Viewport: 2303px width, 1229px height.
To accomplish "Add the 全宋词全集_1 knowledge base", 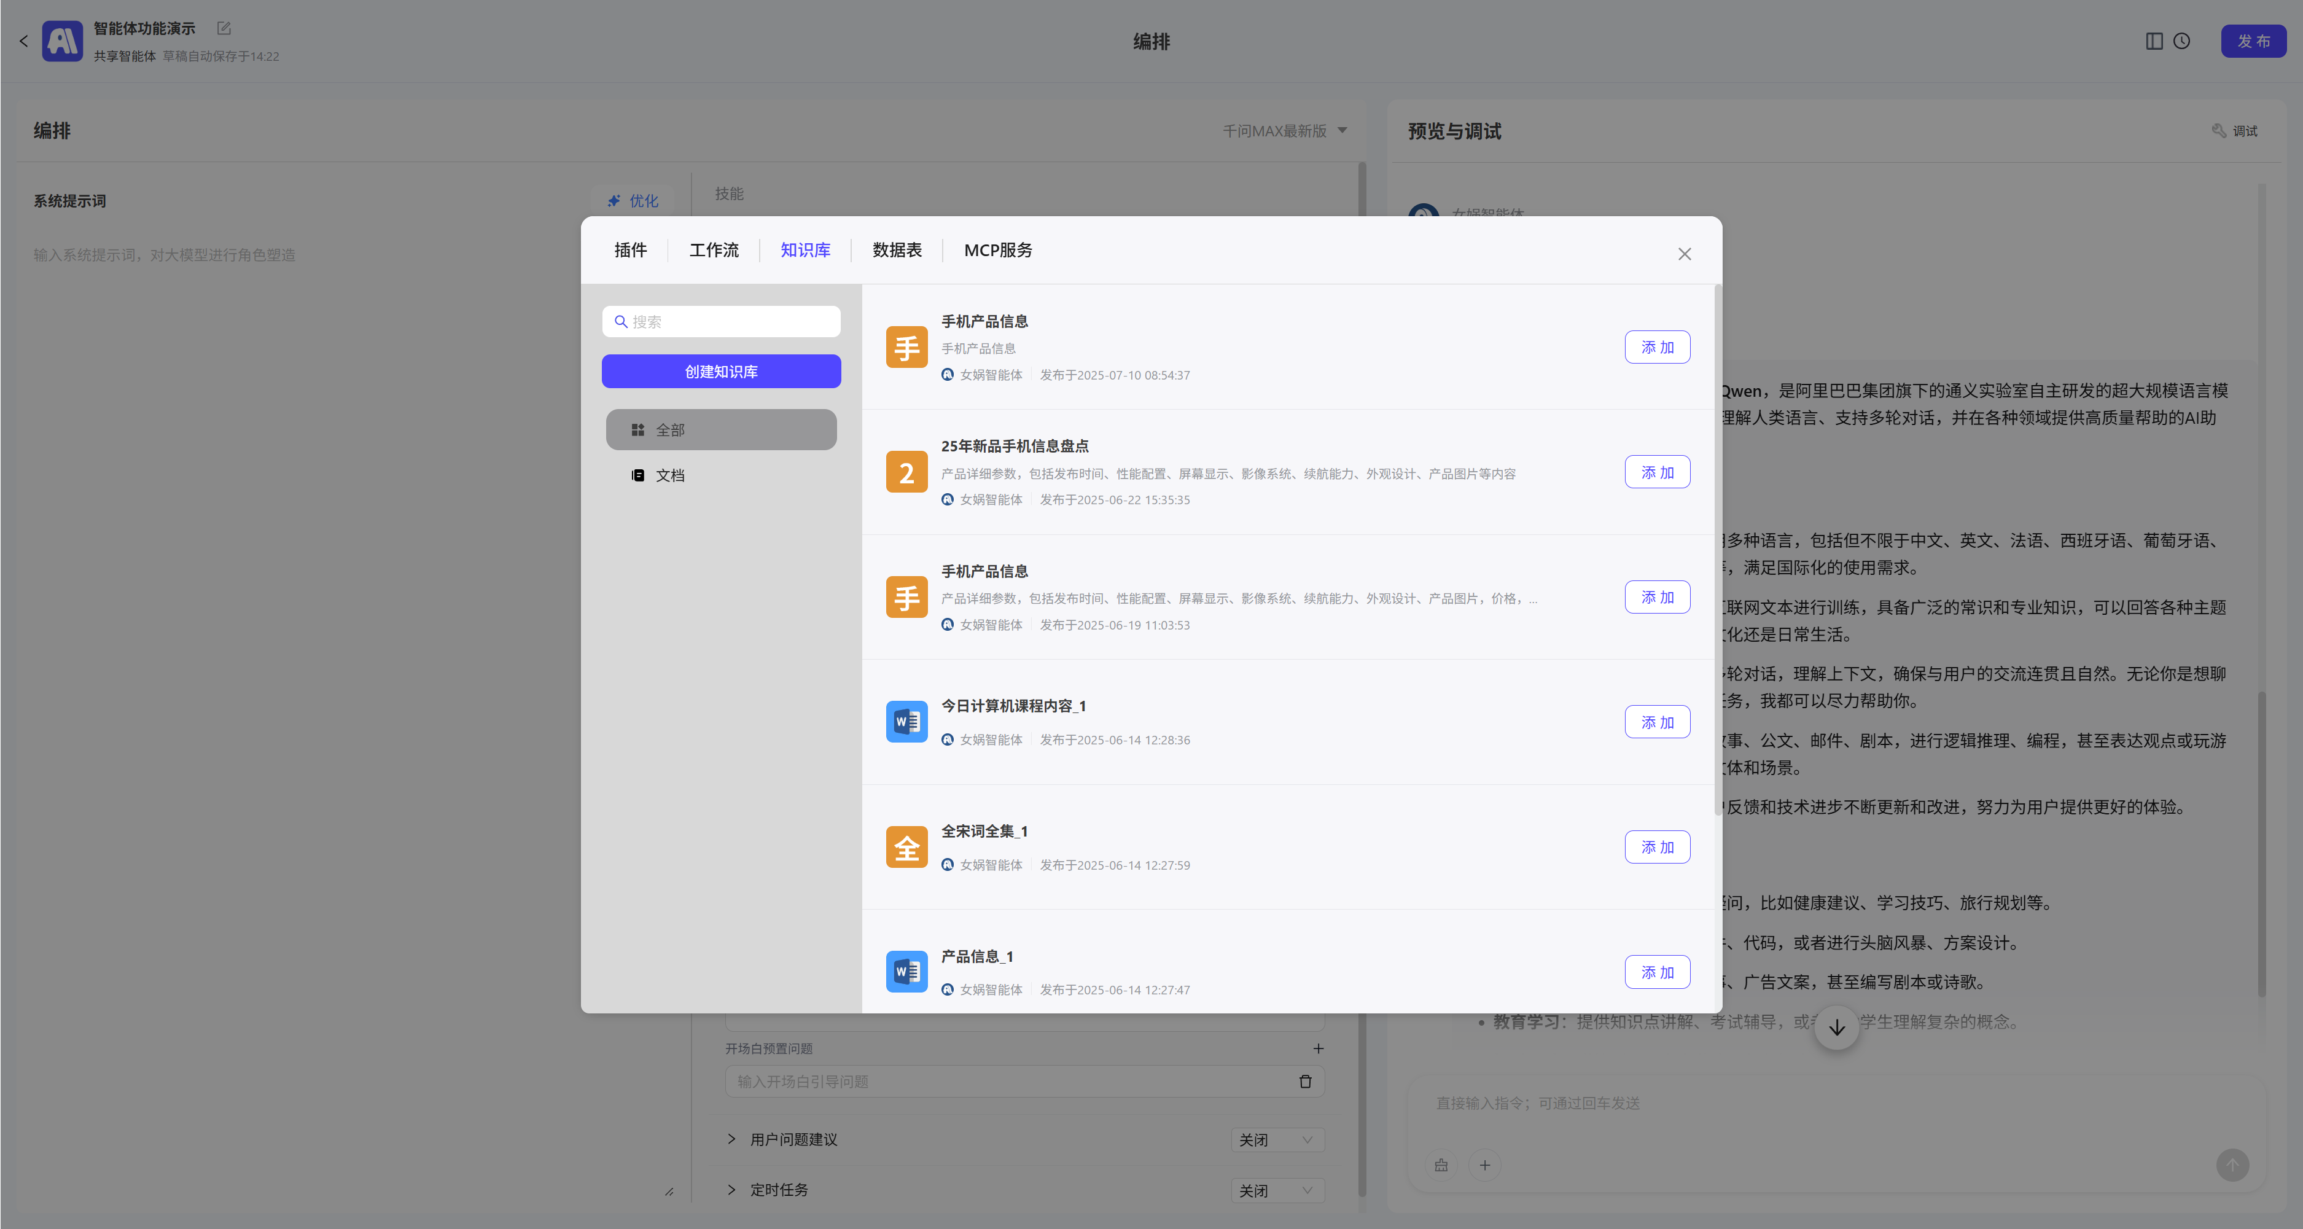I will (1656, 848).
